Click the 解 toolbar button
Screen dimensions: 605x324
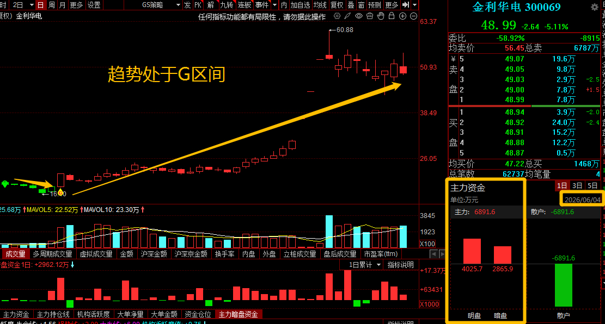[211, 5]
